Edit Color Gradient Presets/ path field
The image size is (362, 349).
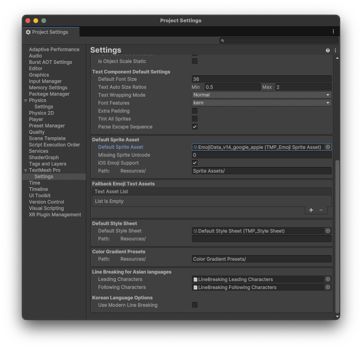(x=261, y=259)
